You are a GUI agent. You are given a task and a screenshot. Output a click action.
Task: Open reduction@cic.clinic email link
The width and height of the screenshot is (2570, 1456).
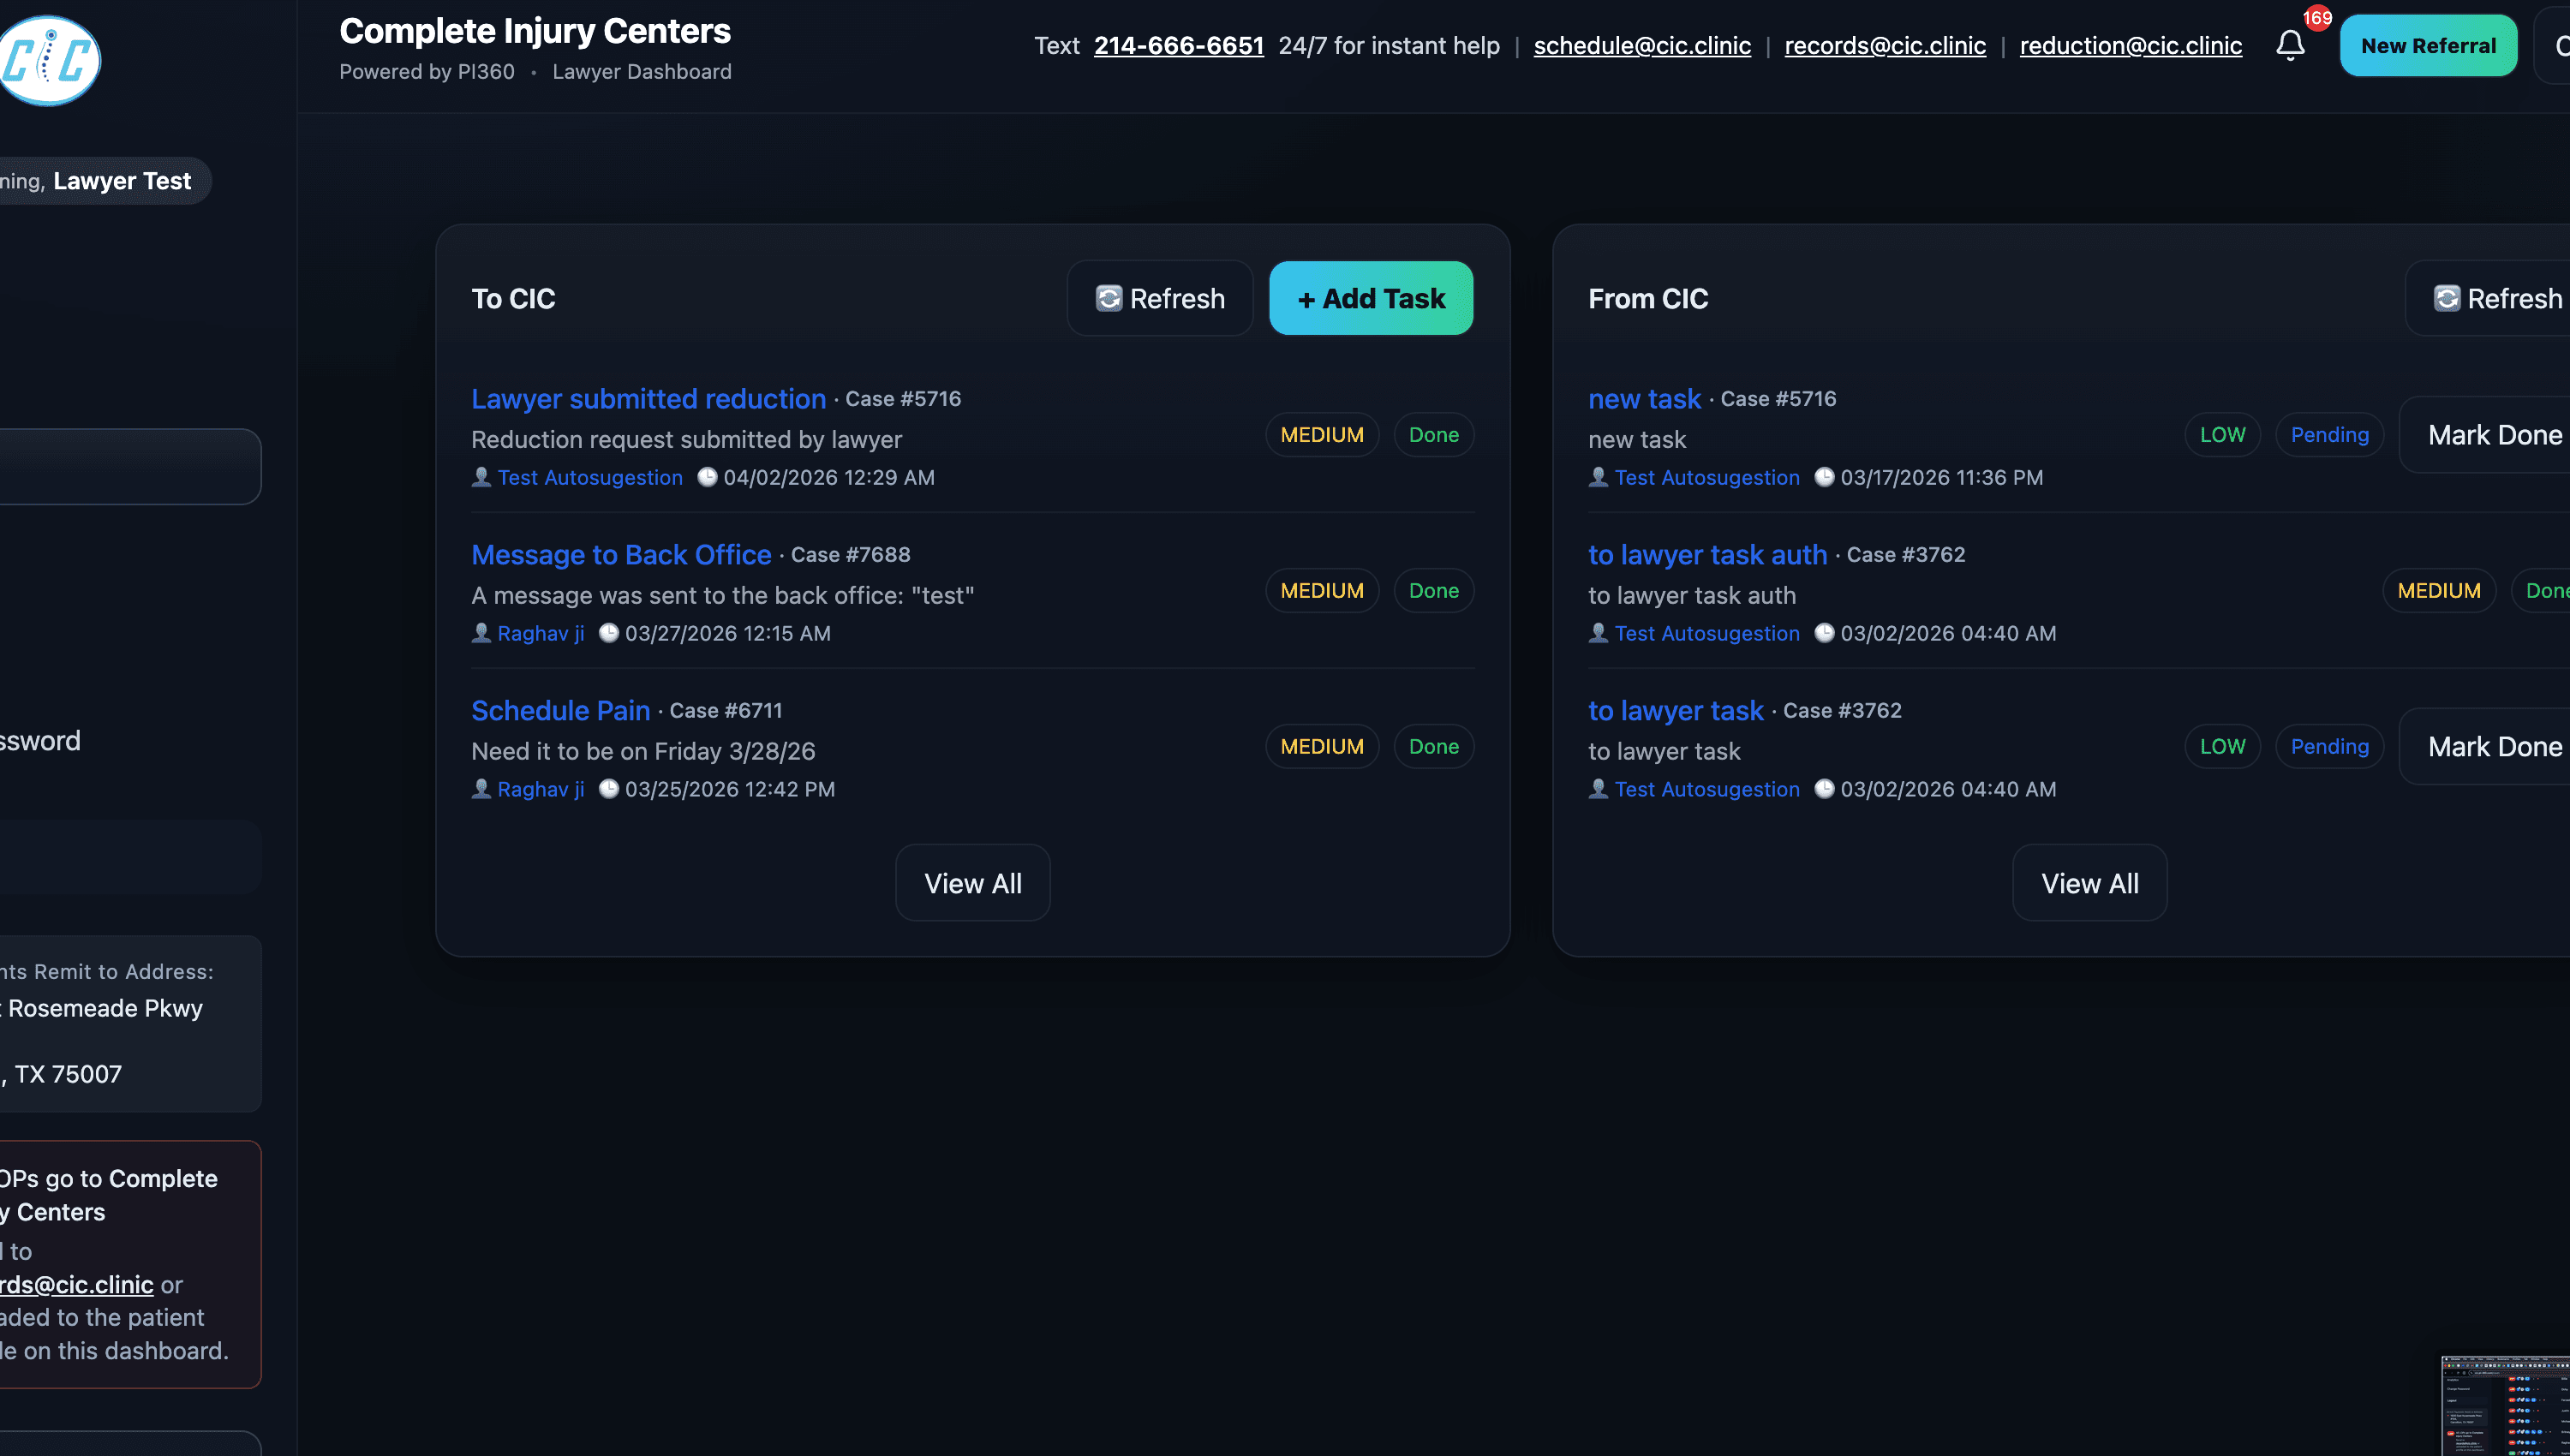(2130, 45)
